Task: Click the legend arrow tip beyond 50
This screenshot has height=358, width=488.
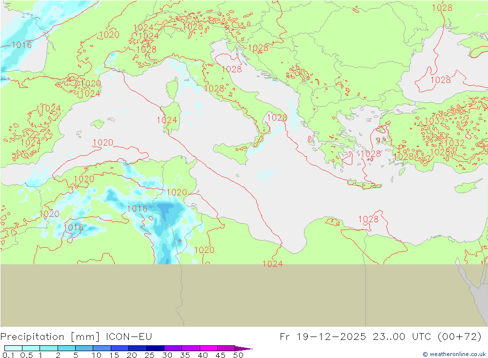Action: [244, 349]
